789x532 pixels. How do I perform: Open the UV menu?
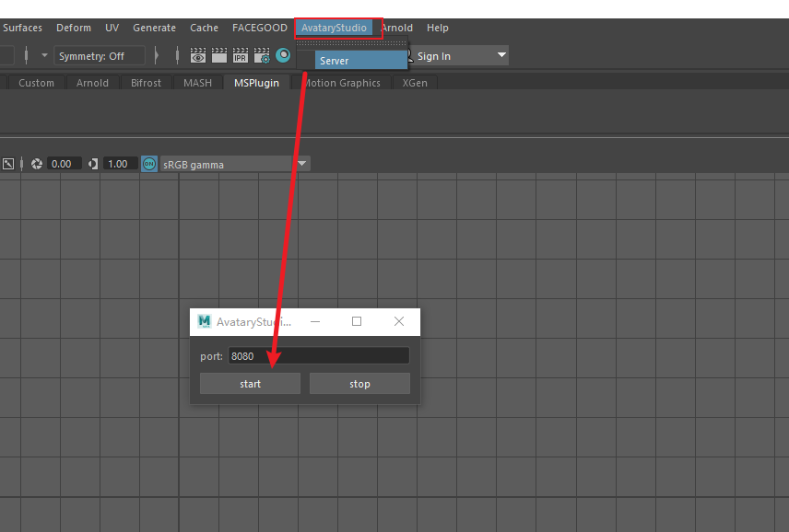(112, 29)
